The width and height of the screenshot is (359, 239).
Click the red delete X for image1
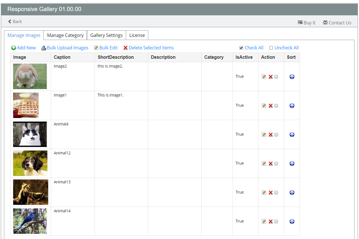(x=270, y=106)
